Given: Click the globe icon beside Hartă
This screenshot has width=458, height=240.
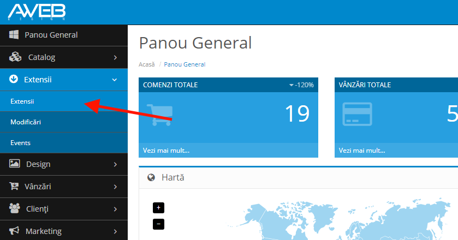Looking at the screenshot, I should [x=151, y=177].
